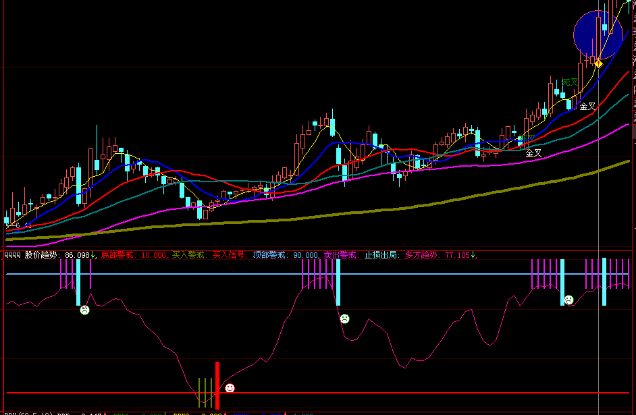Viewport: 636px width, 415px height.
Task: Select the QQQQ indicator name
Action: 12,255
